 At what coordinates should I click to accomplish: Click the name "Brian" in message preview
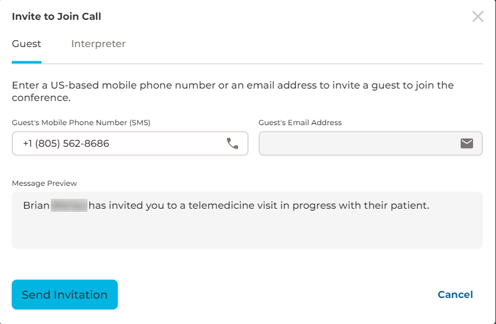[x=36, y=205]
